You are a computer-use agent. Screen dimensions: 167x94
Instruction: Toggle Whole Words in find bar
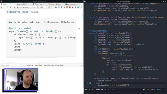pyautogui.click(x=59, y=65)
